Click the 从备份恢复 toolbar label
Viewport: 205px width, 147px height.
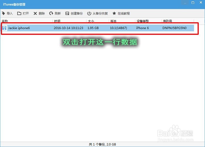100,13
